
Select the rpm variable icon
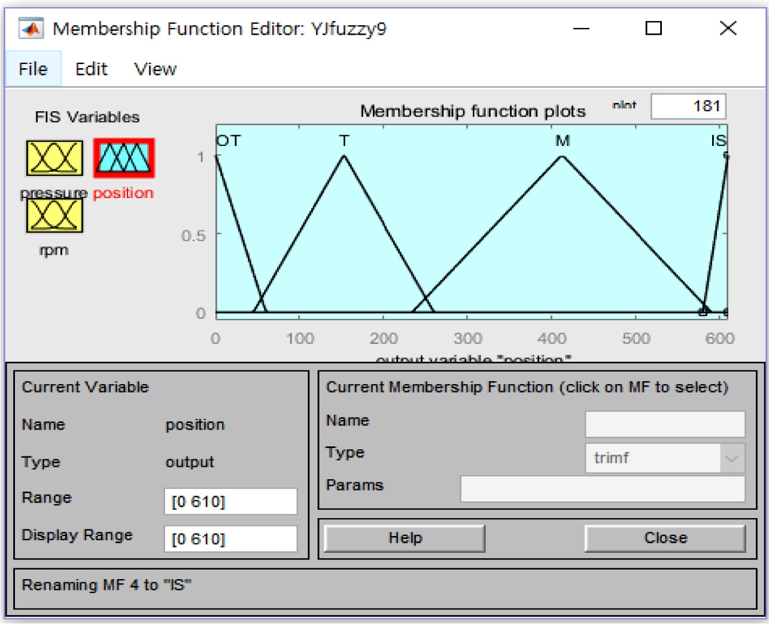point(54,215)
